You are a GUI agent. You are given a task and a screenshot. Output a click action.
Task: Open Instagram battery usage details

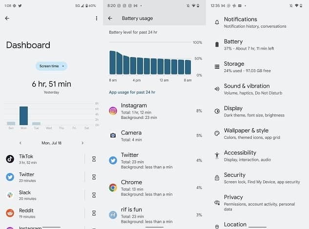154,111
